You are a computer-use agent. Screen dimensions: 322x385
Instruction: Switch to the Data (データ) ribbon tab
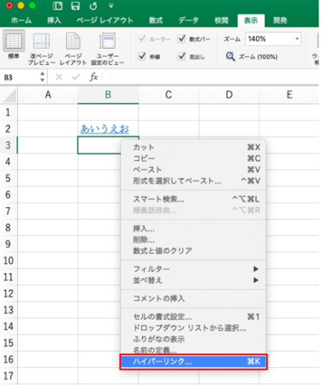click(x=188, y=21)
